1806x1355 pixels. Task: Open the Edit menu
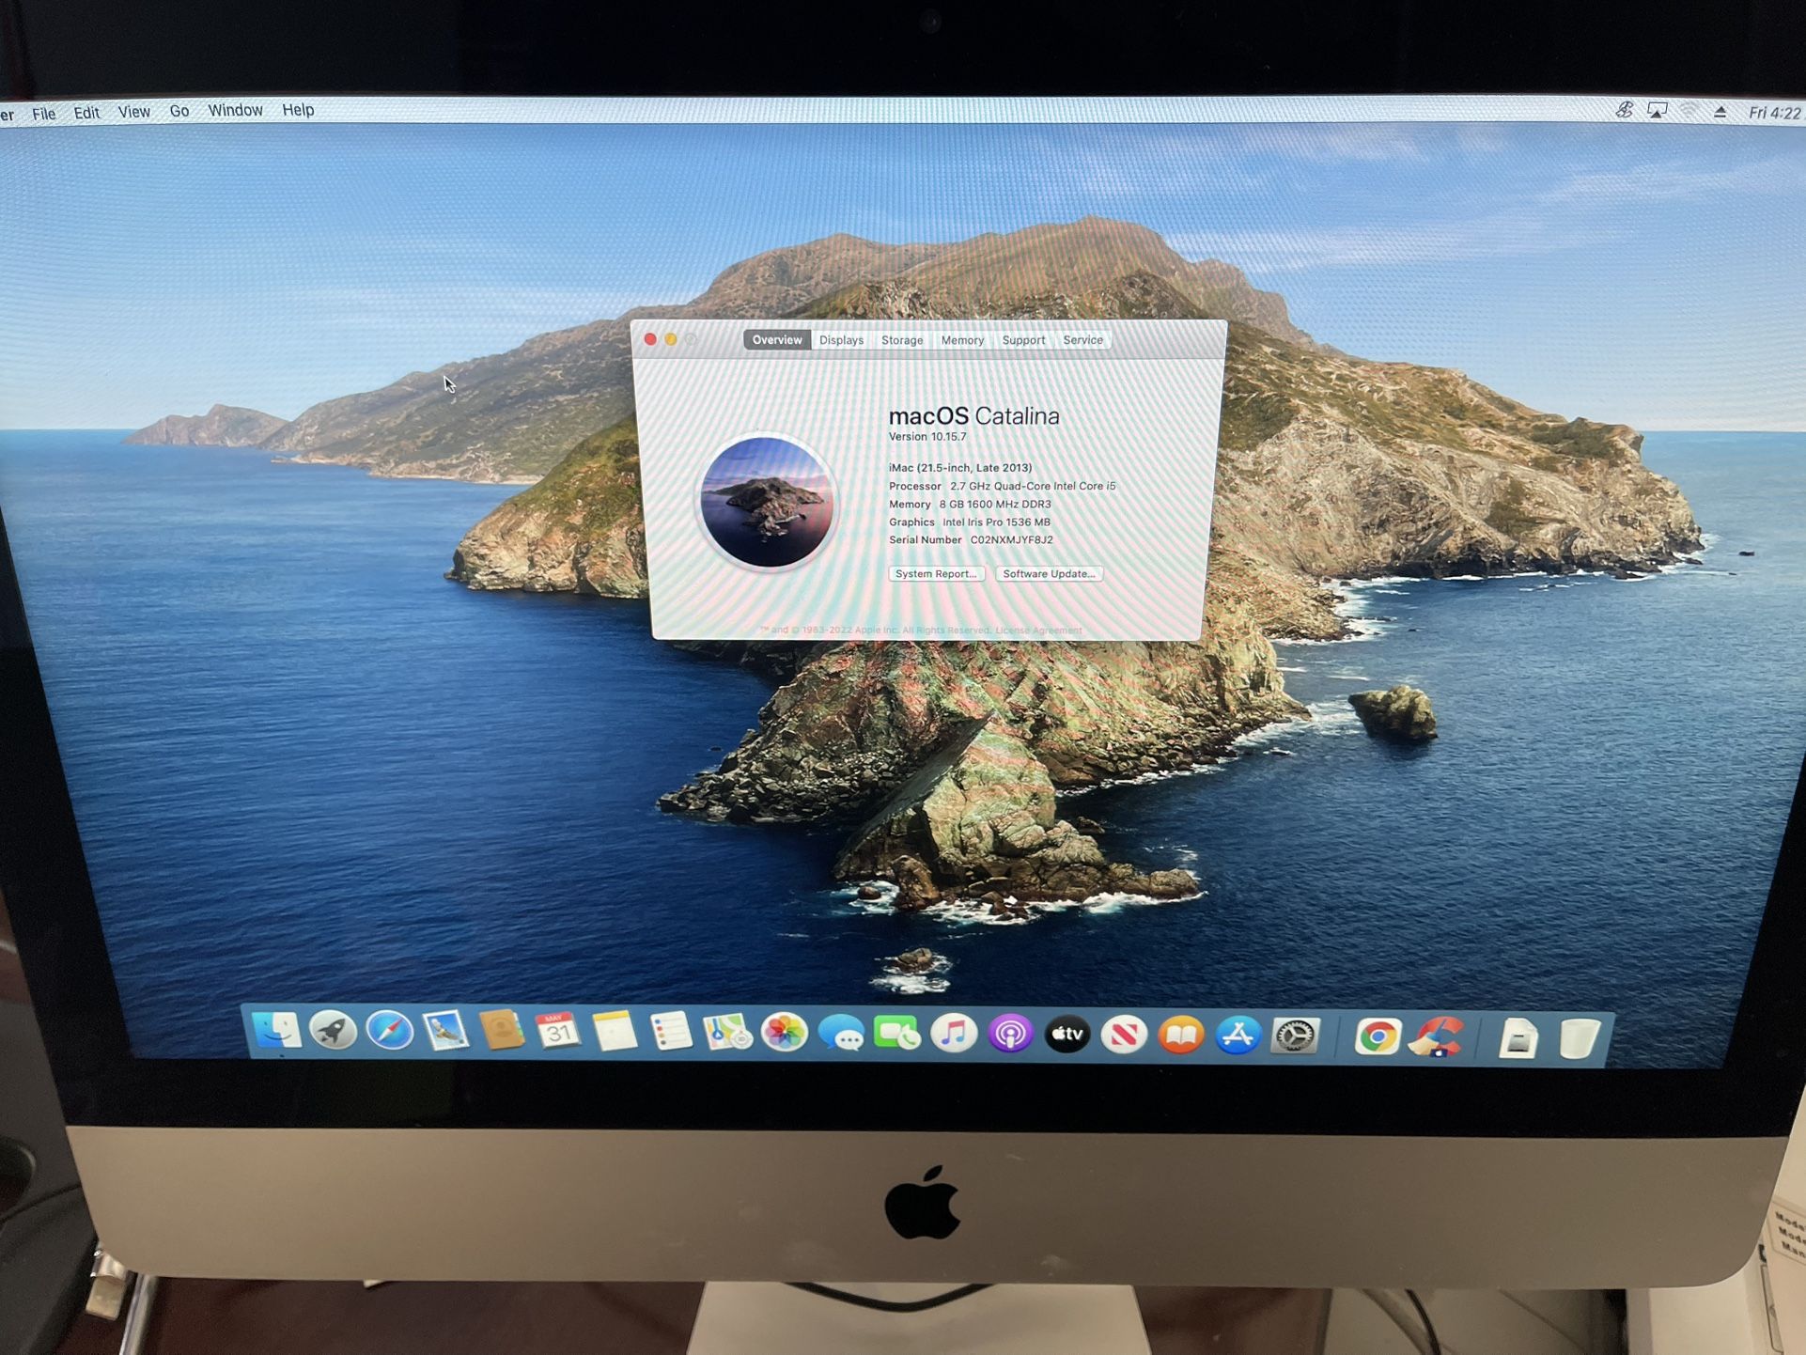[86, 112]
